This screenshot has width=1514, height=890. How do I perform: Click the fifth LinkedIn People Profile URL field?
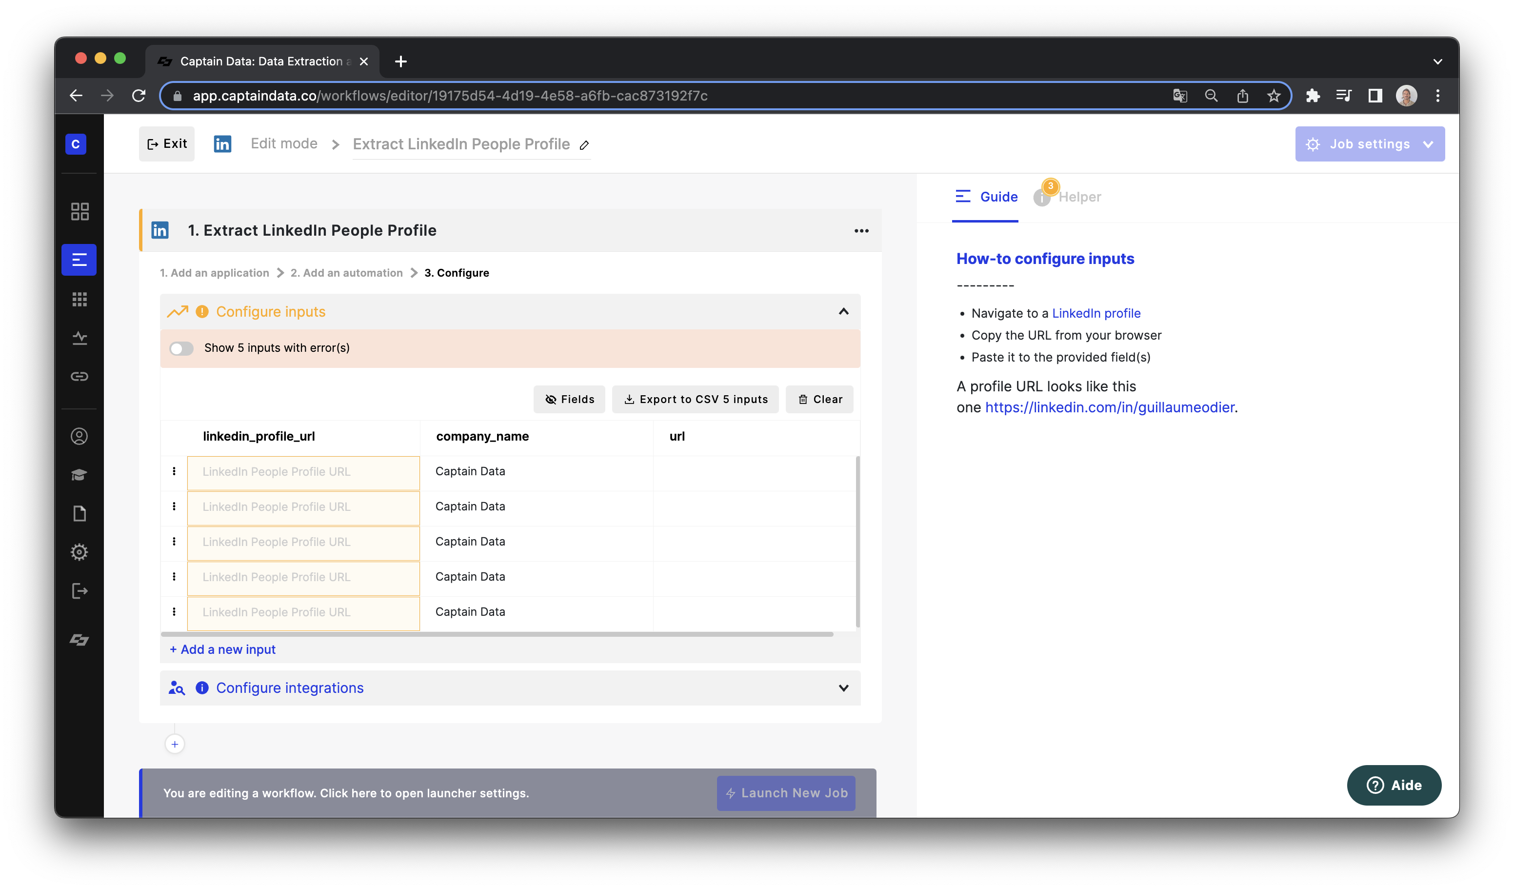[x=303, y=613]
